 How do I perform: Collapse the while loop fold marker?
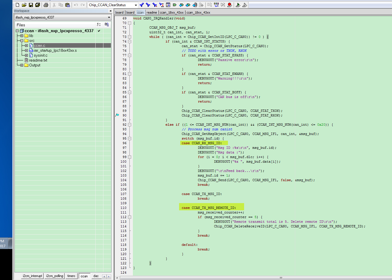pyautogui.click(x=130, y=37)
